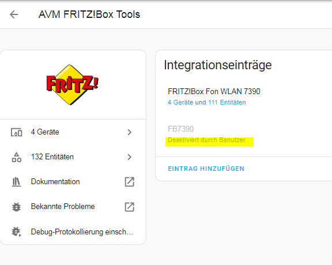Click the devices icon beside 4 Geräte
Viewport: 332px width, 265px height.
[17, 132]
